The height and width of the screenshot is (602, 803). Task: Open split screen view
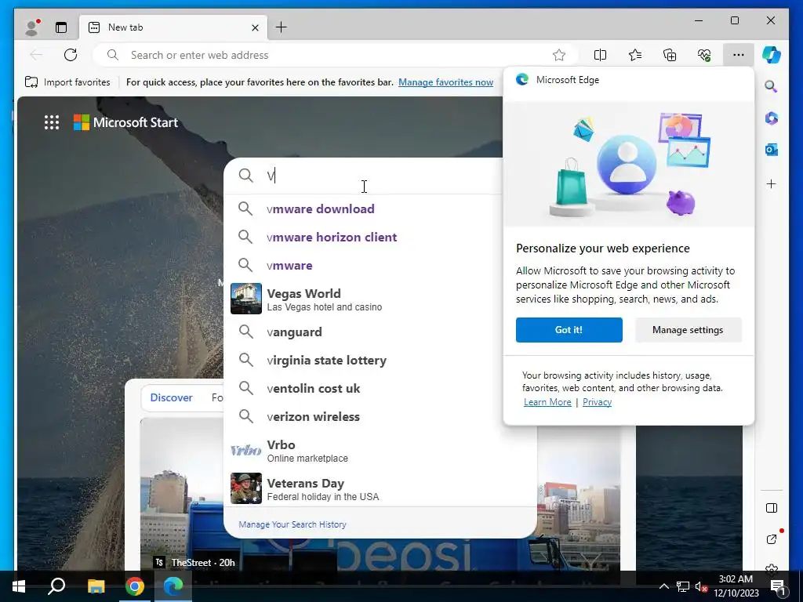click(x=600, y=55)
